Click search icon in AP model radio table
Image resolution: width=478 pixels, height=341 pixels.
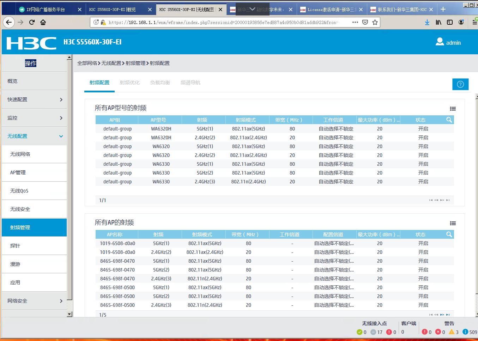pos(449,120)
